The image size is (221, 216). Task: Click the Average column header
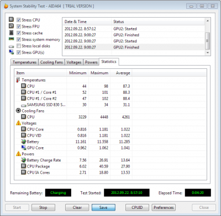coord(121,73)
